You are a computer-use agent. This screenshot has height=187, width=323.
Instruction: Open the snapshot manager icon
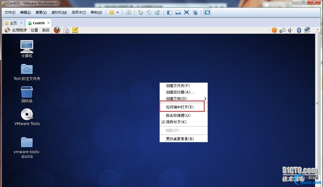click(x=157, y=13)
